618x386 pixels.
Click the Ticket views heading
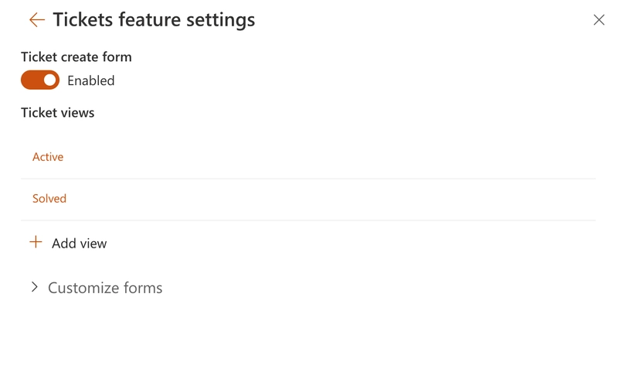click(x=58, y=112)
